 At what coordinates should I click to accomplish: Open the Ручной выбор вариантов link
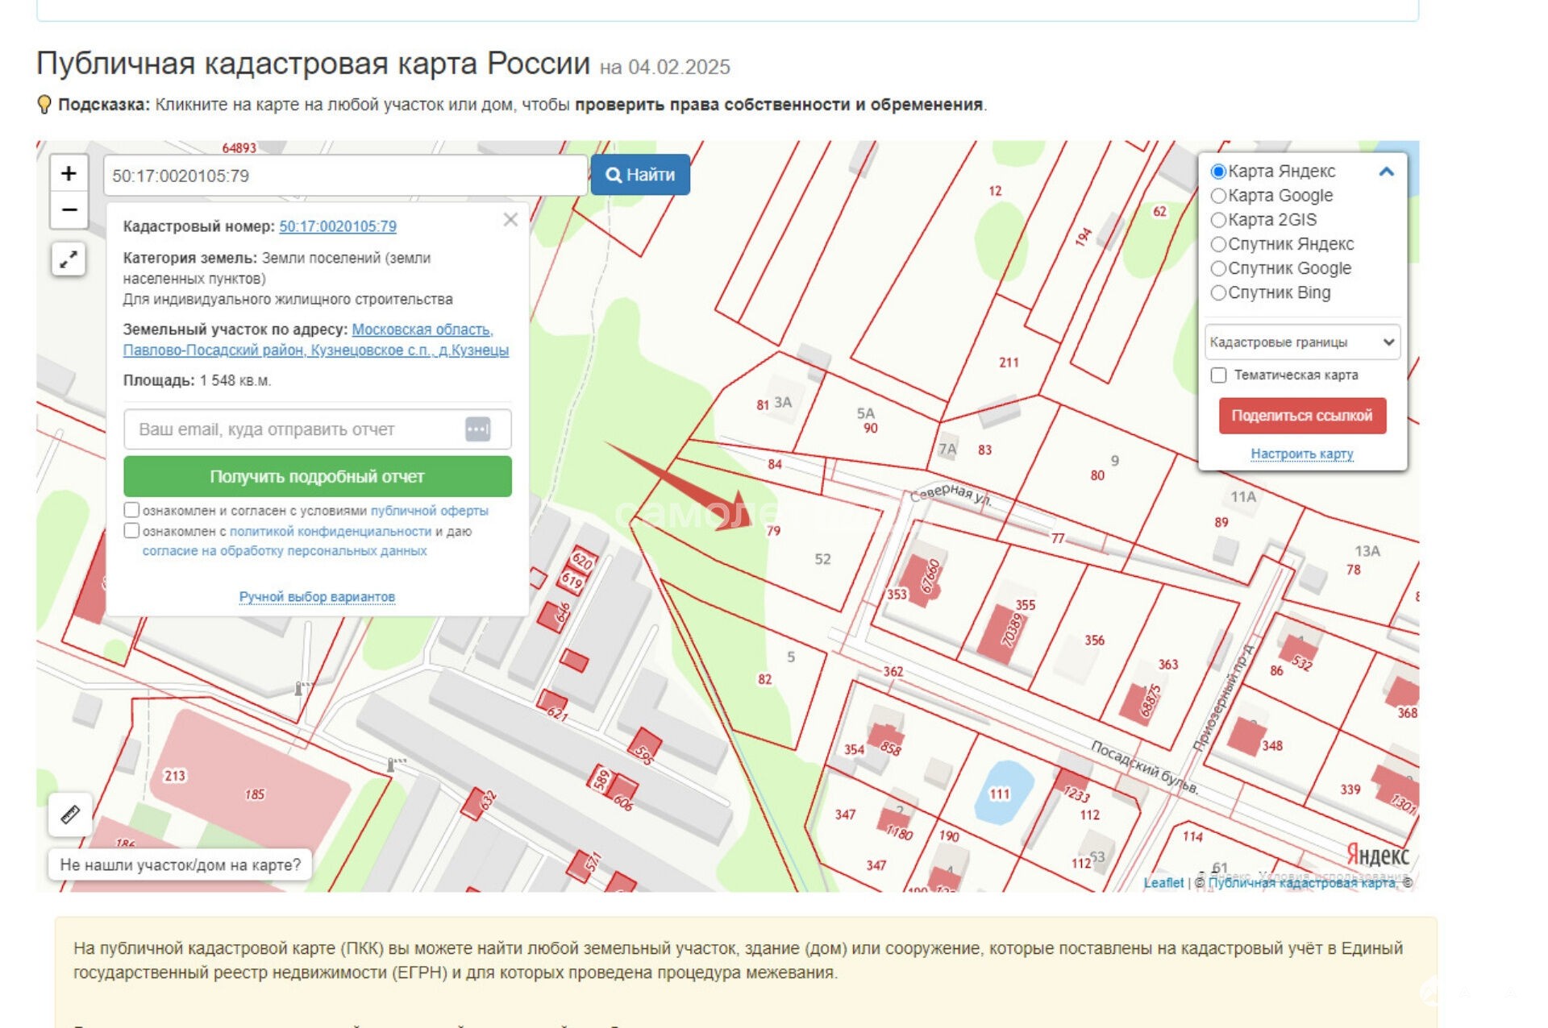[317, 597]
